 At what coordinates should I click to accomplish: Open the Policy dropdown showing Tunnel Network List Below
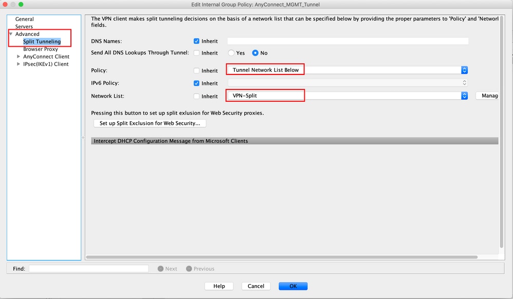point(348,70)
